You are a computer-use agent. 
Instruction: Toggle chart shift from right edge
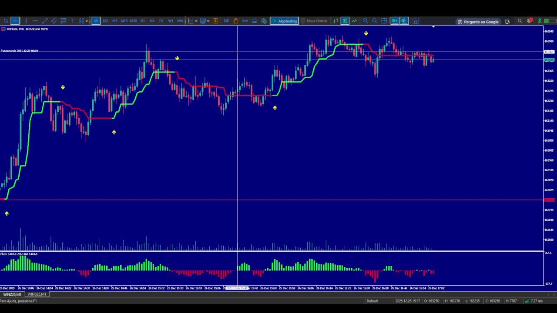coord(404,21)
